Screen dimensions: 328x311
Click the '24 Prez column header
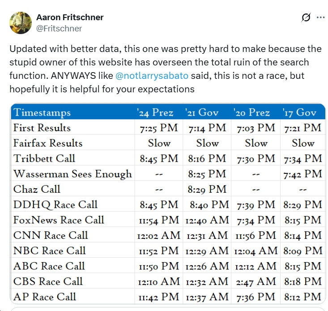[158, 112]
